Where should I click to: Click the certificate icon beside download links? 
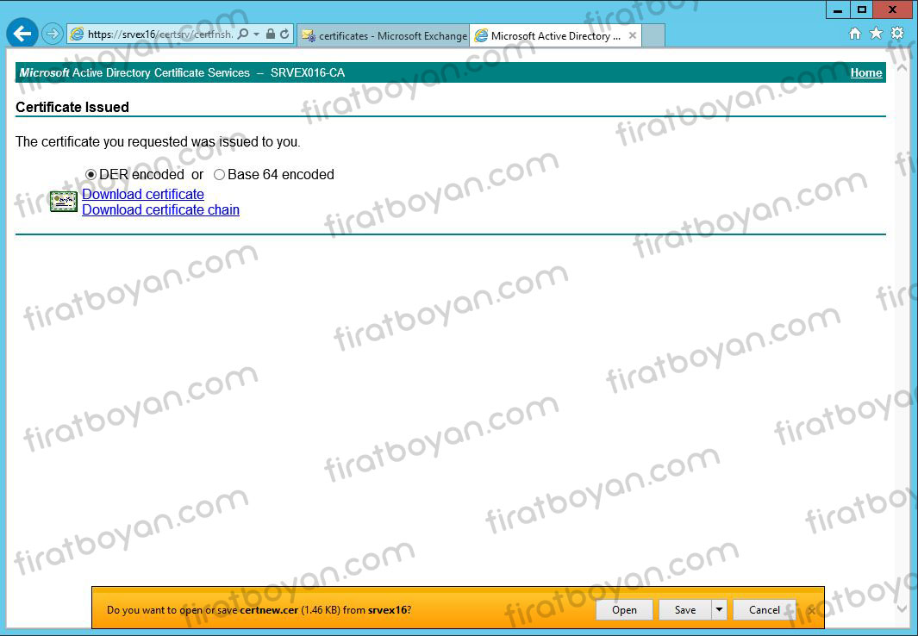click(64, 202)
